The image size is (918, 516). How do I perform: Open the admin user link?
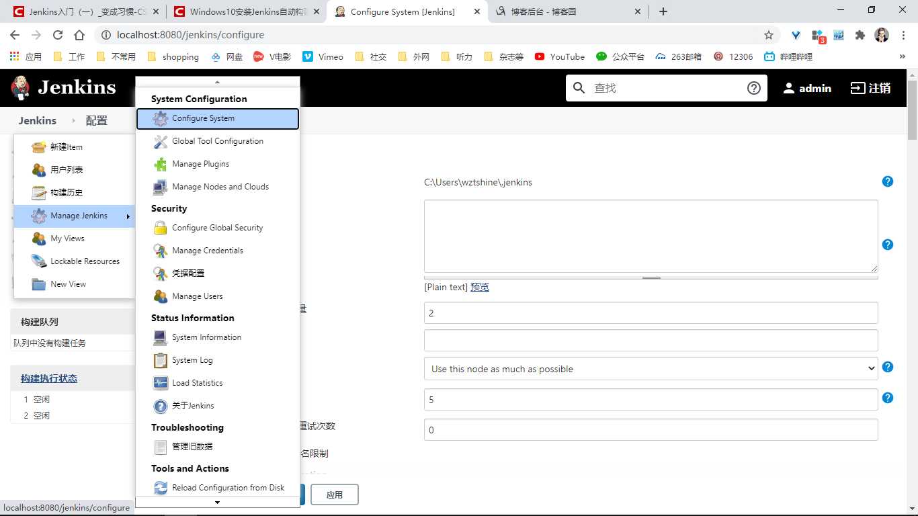807,88
